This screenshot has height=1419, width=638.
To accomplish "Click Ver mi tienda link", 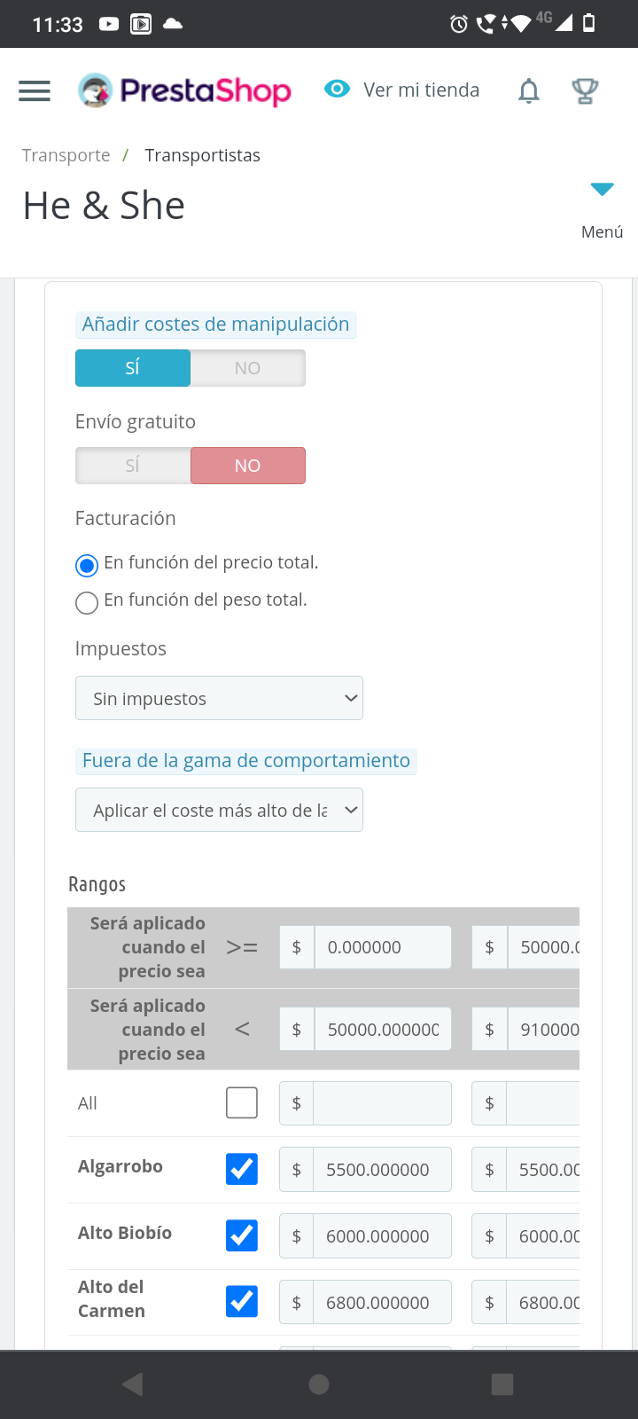I will 421,90.
